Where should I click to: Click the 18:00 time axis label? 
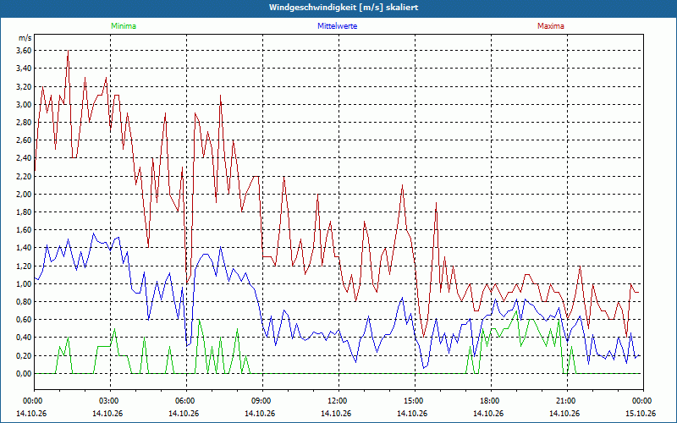coord(491,401)
